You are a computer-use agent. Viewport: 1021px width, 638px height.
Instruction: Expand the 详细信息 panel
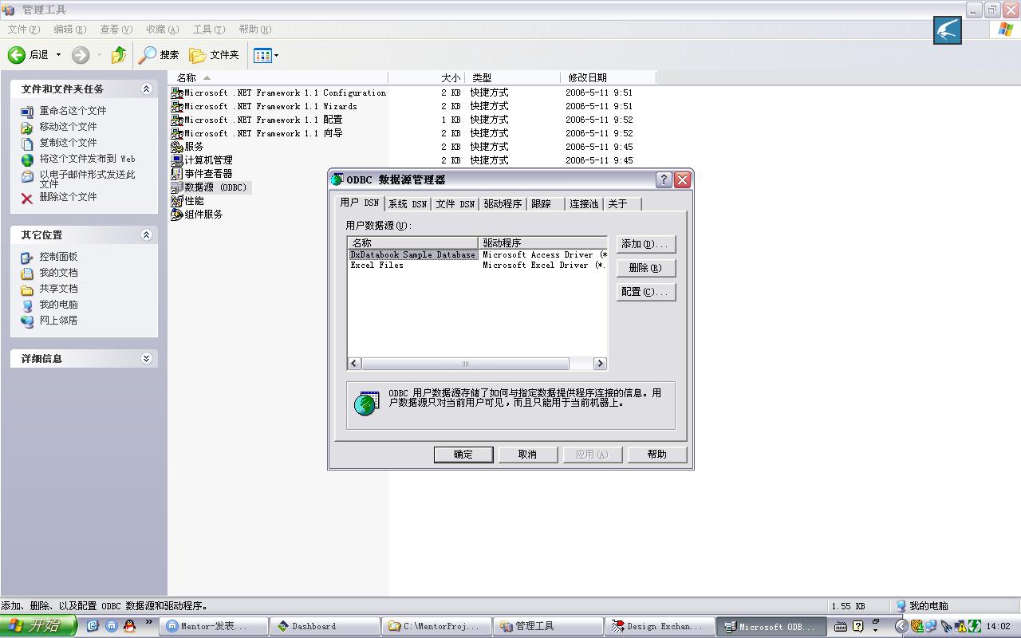point(146,359)
